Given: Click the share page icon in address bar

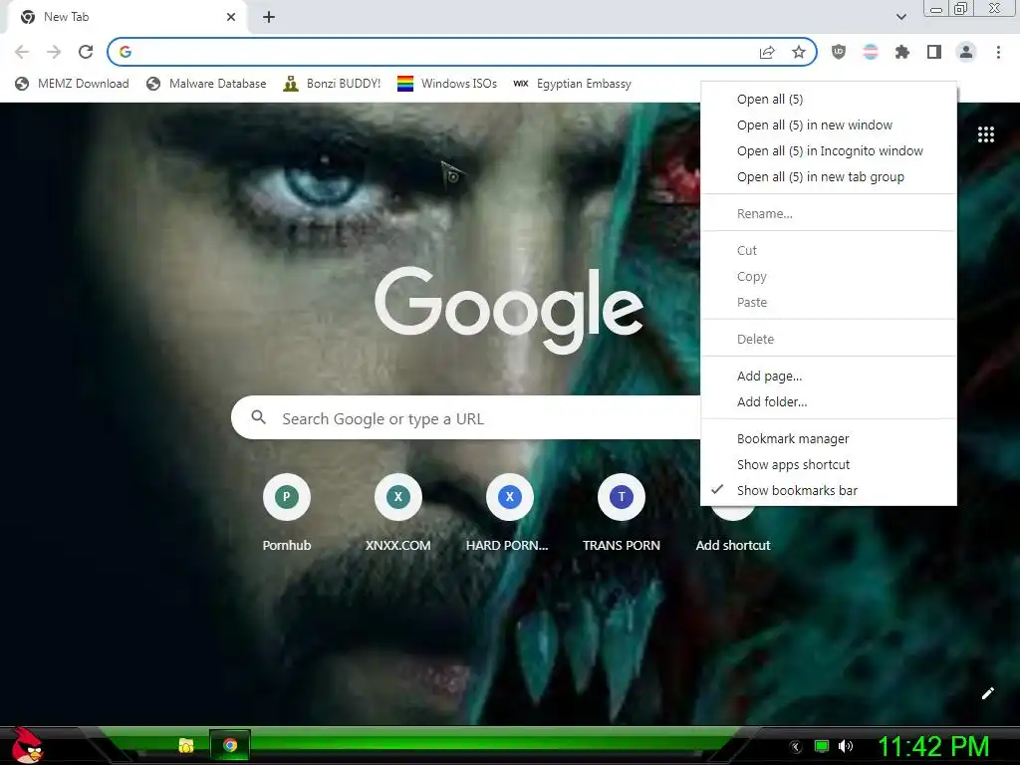Looking at the screenshot, I should [x=767, y=52].
